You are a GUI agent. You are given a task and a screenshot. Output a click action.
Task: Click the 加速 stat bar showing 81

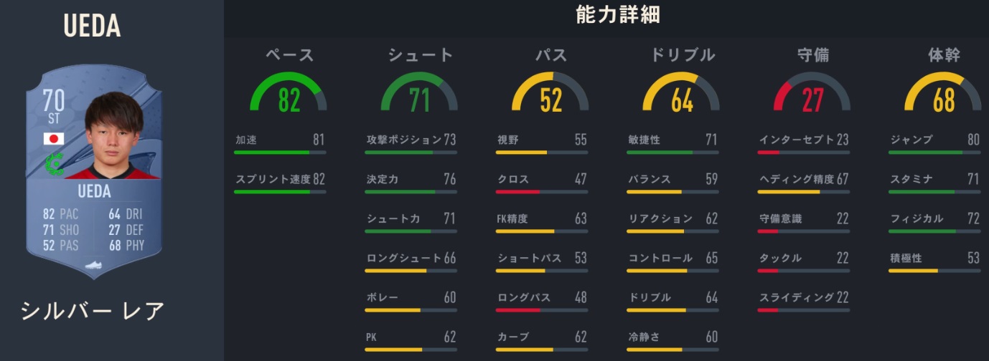(x=280, y=152)
